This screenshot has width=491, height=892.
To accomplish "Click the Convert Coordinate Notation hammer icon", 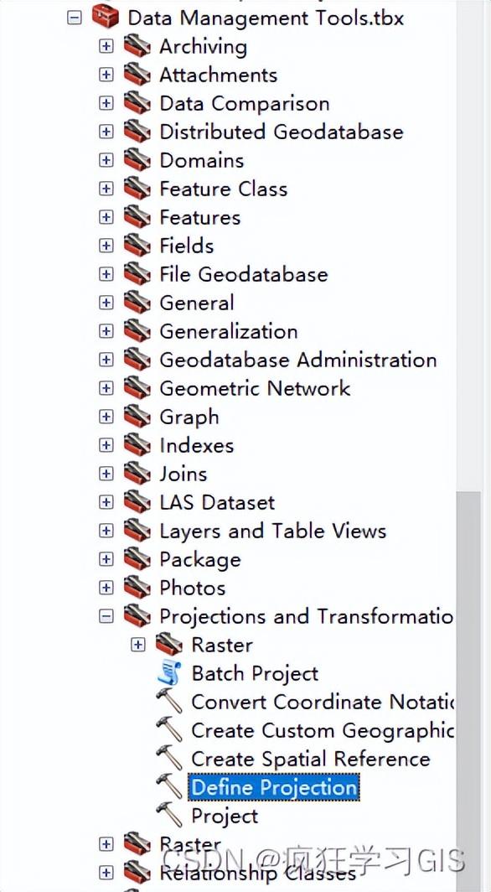I will tap(168, 702).
